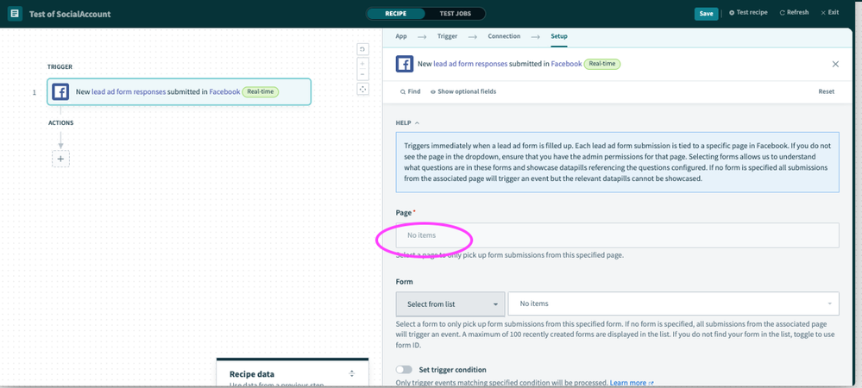Click Facebook link in panel header
The image size is (862, 388).
point(566,64)
